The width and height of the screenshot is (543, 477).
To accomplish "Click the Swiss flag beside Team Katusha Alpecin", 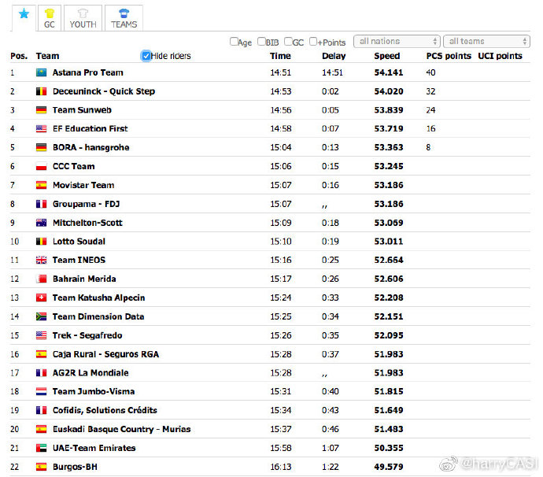I will [x=41, y=298].
